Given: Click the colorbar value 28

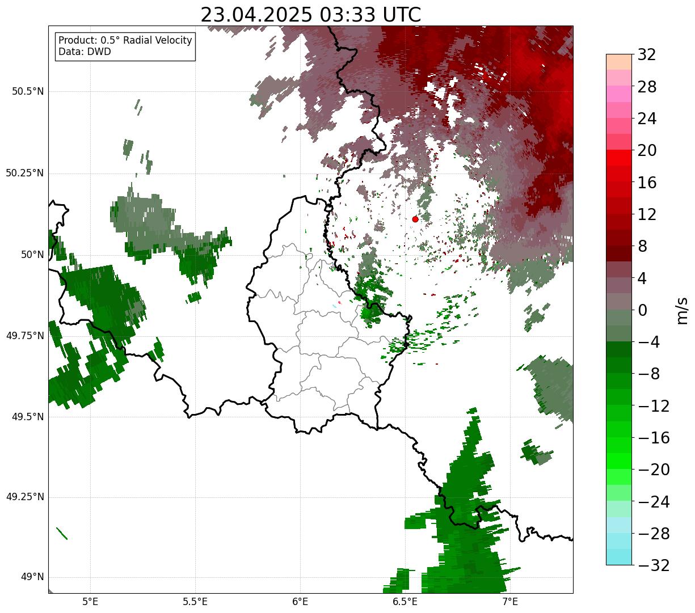Looking at the screenshot, I should [647, 87].
